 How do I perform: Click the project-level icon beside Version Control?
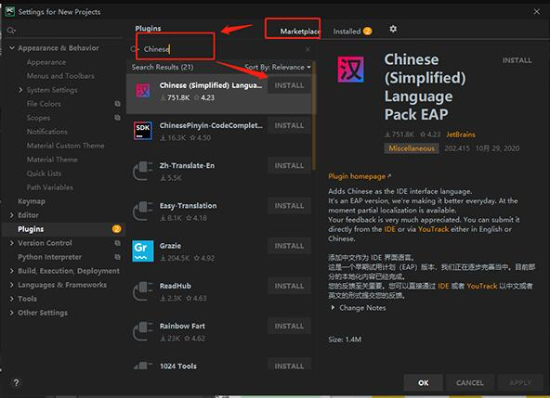[117, 243]
